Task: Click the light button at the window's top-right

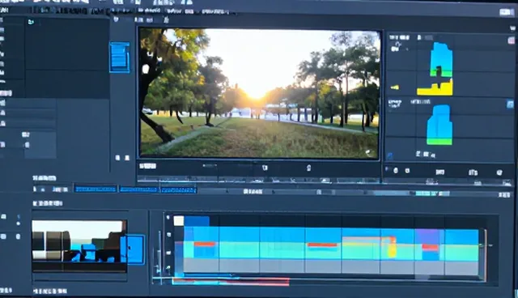Action: coord(507,12)
